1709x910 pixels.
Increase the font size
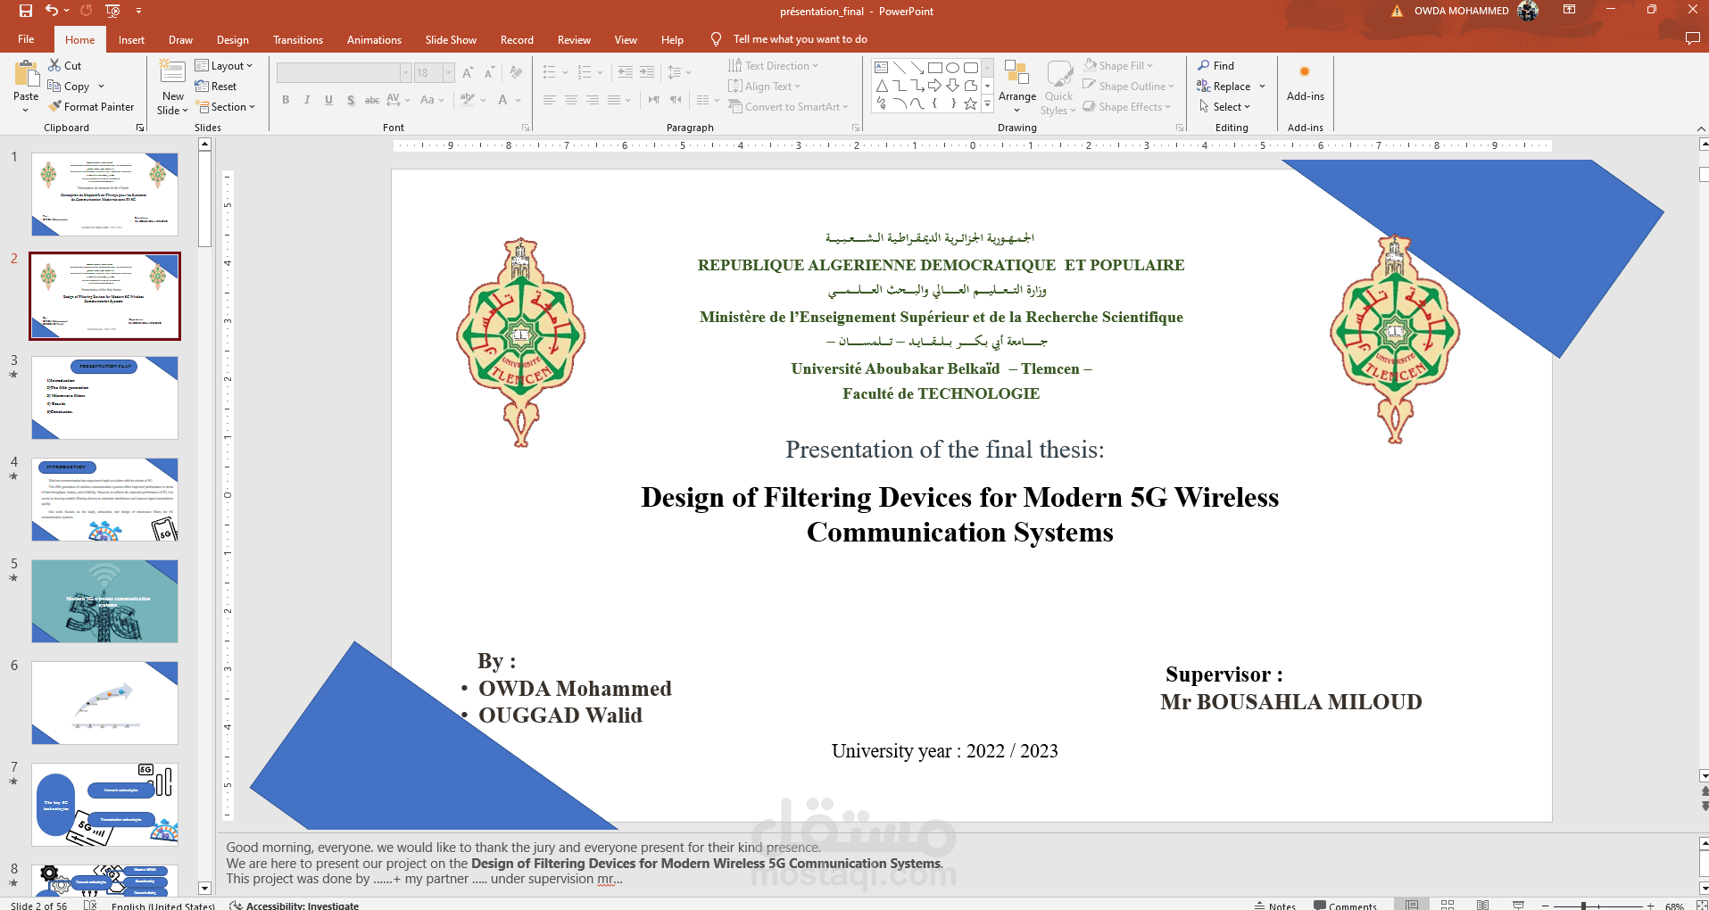pyautogui.click(x=468, y=72)
